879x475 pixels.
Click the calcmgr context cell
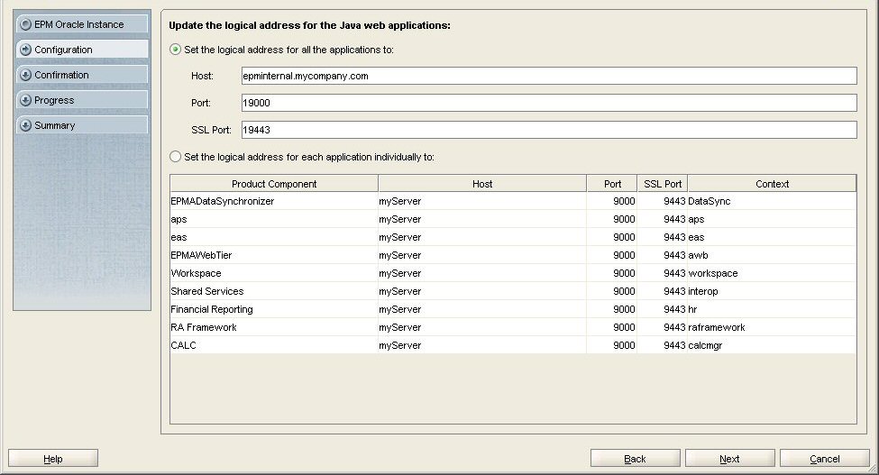772,344
